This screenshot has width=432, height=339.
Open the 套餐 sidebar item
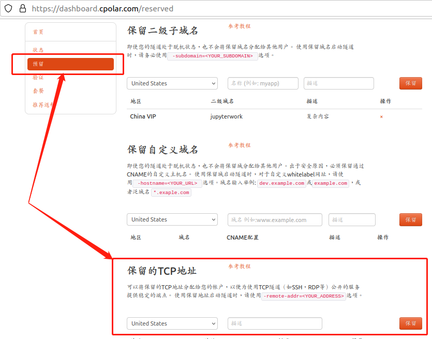[x=38, y=91]
